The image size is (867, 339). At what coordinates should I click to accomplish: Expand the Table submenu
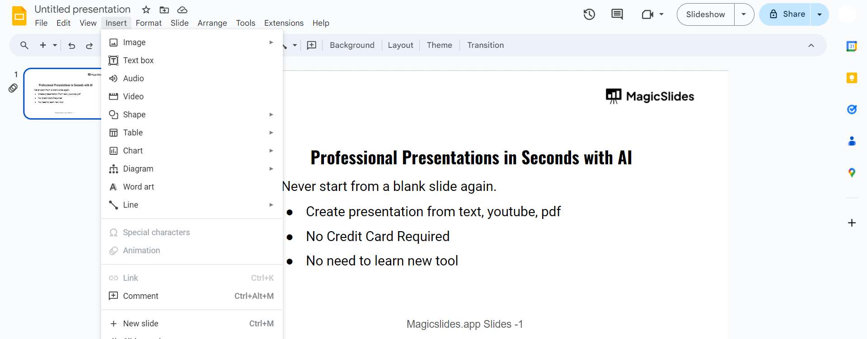point(271,133)
